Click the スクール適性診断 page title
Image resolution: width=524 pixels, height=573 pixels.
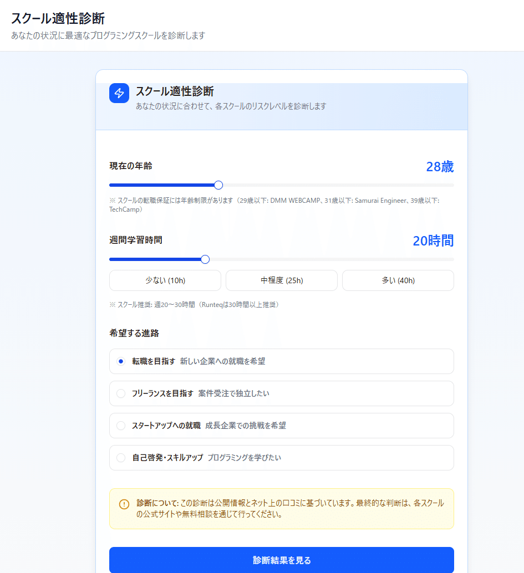click(x=55, y=17)
